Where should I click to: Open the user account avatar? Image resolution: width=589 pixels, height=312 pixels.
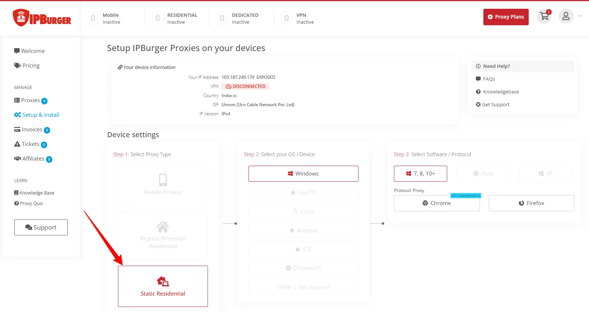[566, 16]
